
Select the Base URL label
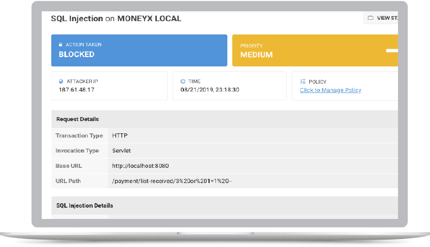(x=69, y=166)
